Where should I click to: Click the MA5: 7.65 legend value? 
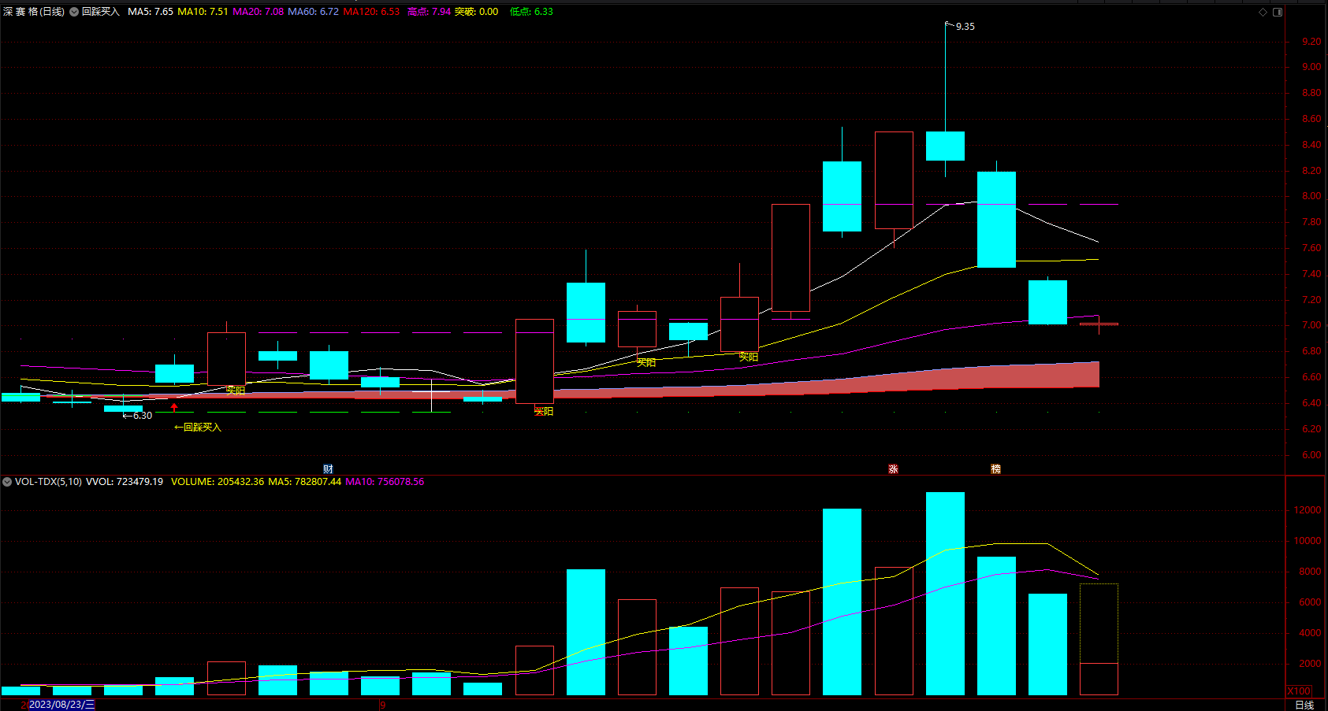click(x=151, y=12)
